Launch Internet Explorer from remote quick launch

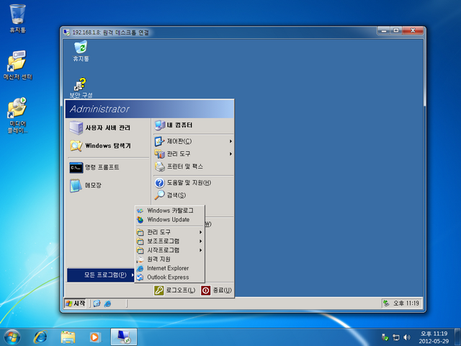[x=108, y=303]
